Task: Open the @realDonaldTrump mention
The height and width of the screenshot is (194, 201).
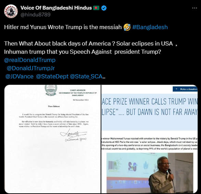Action: [30, 60]
